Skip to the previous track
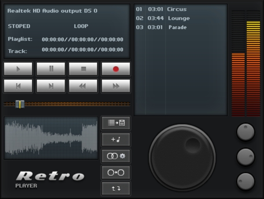 click(x=18, y=86)
